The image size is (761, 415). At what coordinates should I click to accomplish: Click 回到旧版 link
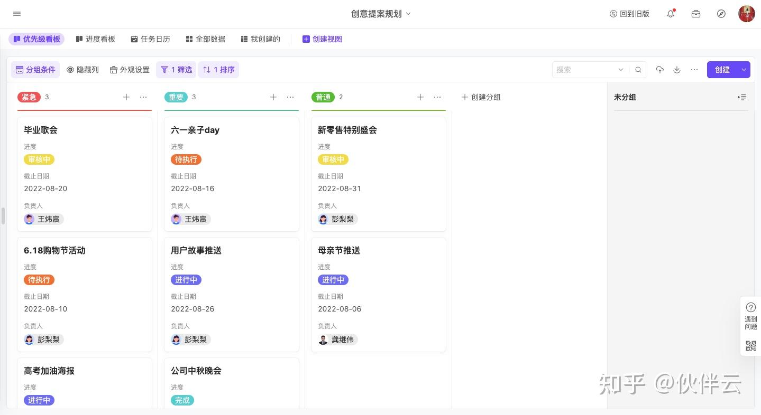click(629, 14)
